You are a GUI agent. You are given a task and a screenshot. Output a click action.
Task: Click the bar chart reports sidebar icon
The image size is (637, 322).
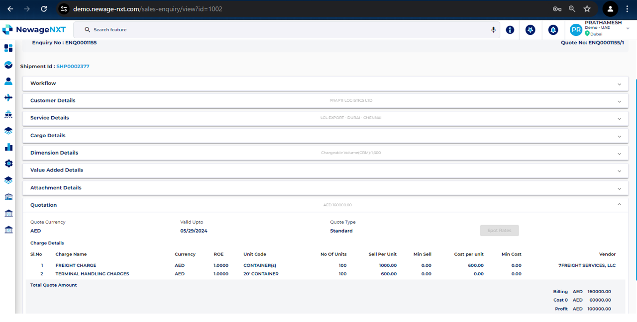[x=8, y=147]
